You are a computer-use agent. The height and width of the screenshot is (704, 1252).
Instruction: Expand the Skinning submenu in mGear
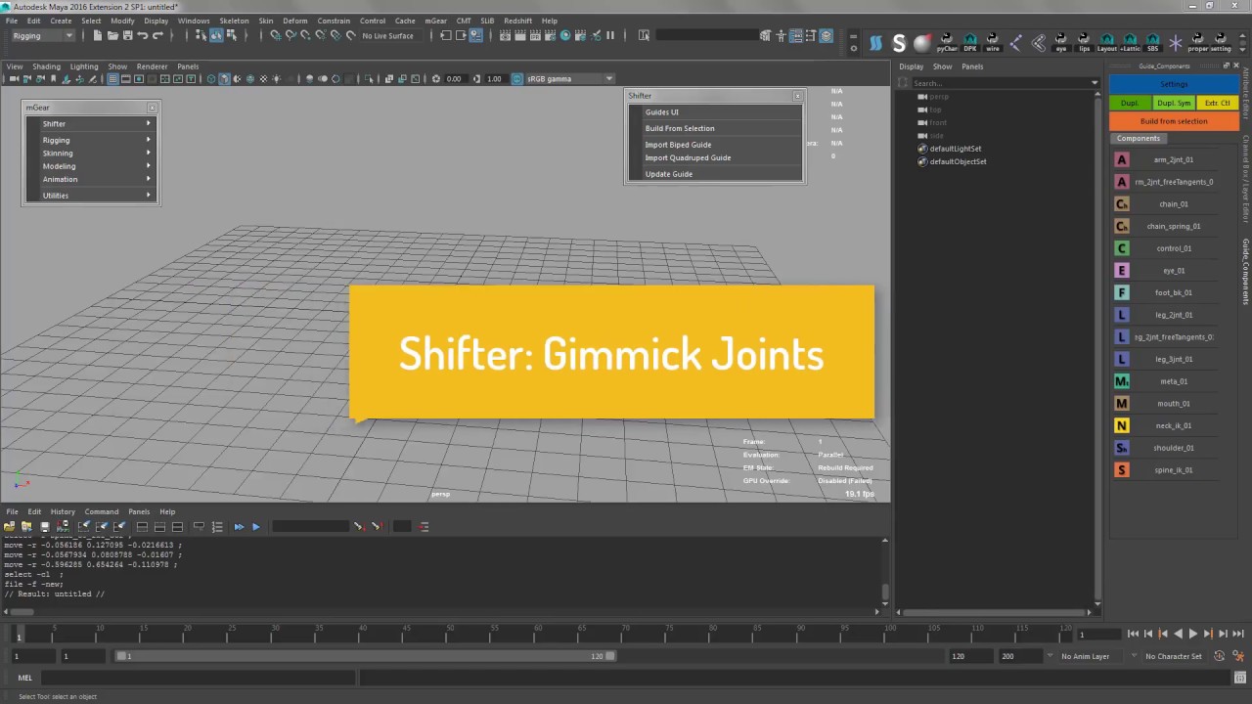96,153
